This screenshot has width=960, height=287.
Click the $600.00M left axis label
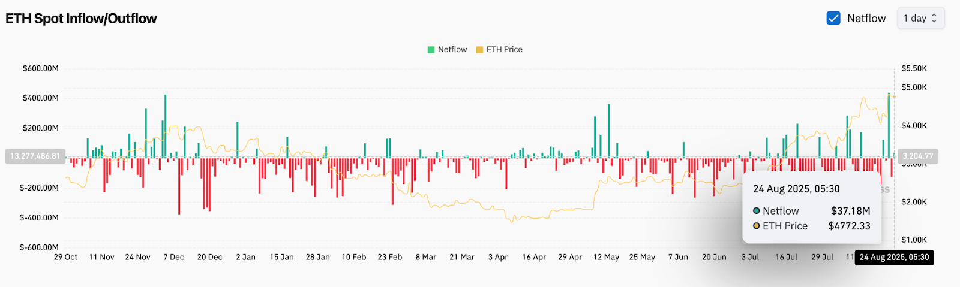point(40,68)
